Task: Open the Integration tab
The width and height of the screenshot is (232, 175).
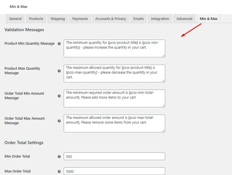Action: pyautogui.click(x=160, y=19)
